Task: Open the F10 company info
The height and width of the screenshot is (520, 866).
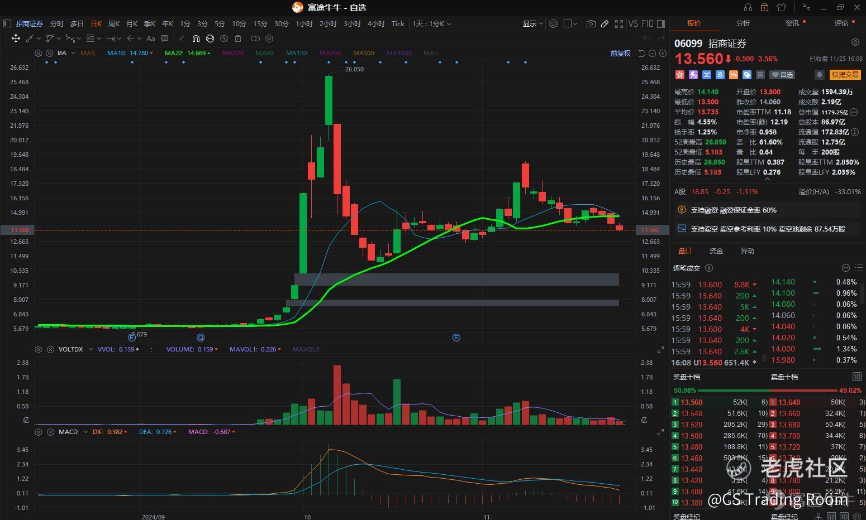Action: (x=647, y=23)
